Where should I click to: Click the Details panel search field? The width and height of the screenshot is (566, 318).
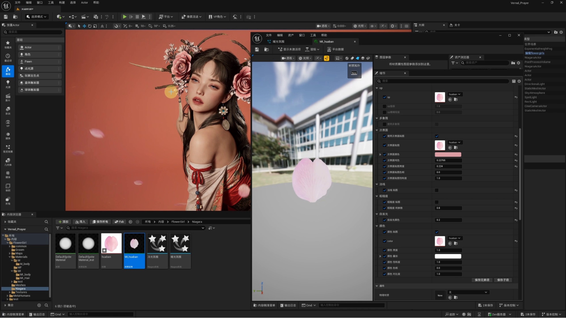click(443, 81)
